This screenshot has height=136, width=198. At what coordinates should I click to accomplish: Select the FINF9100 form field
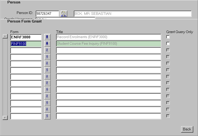pyautogui.click(x=26, y=44)
